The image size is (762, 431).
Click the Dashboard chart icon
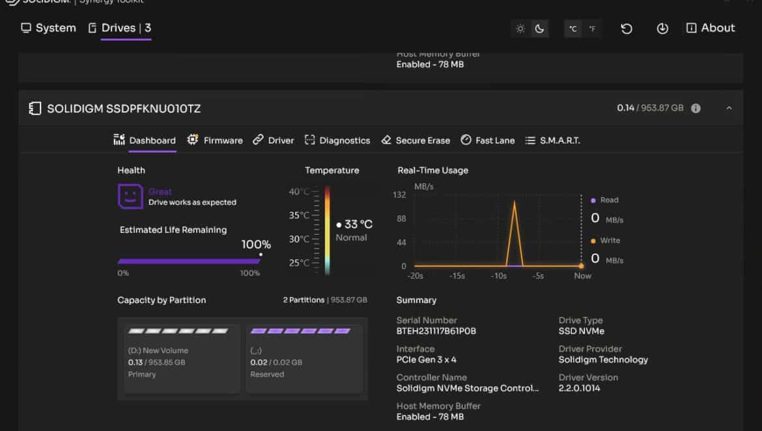(x=119, y=140)
